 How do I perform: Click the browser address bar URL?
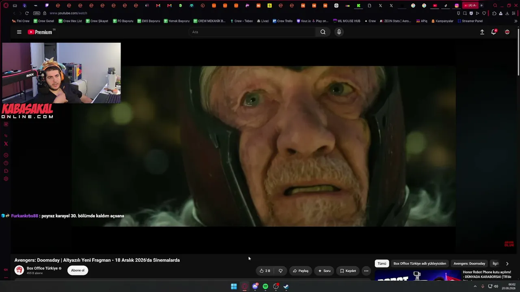68,13
